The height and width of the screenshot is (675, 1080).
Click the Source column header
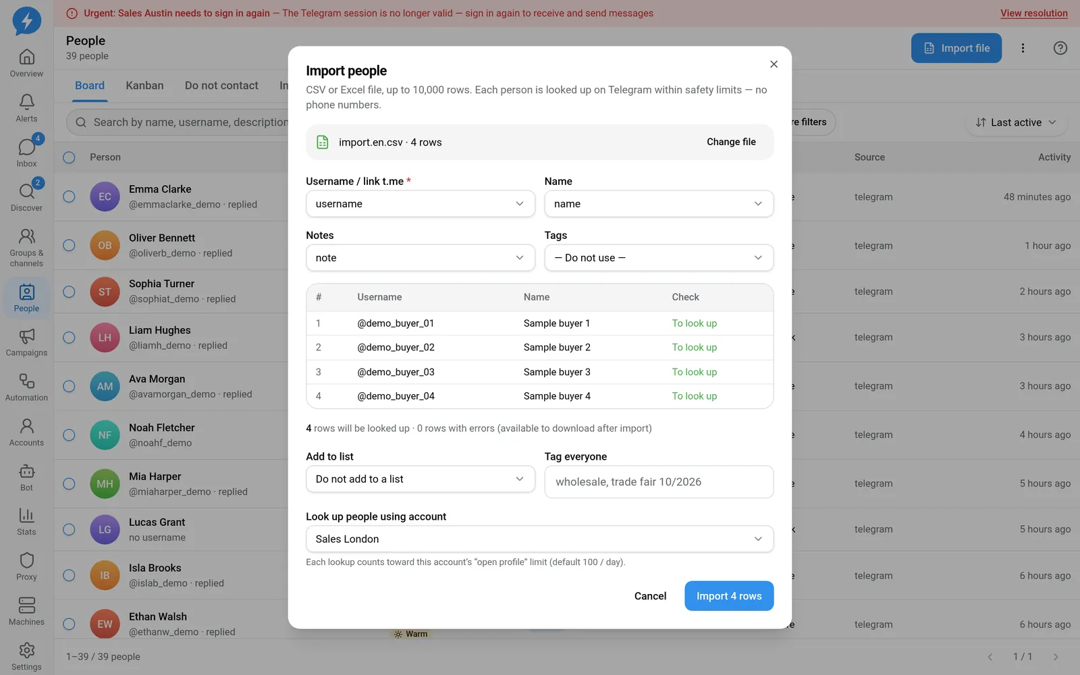(869, 157)
